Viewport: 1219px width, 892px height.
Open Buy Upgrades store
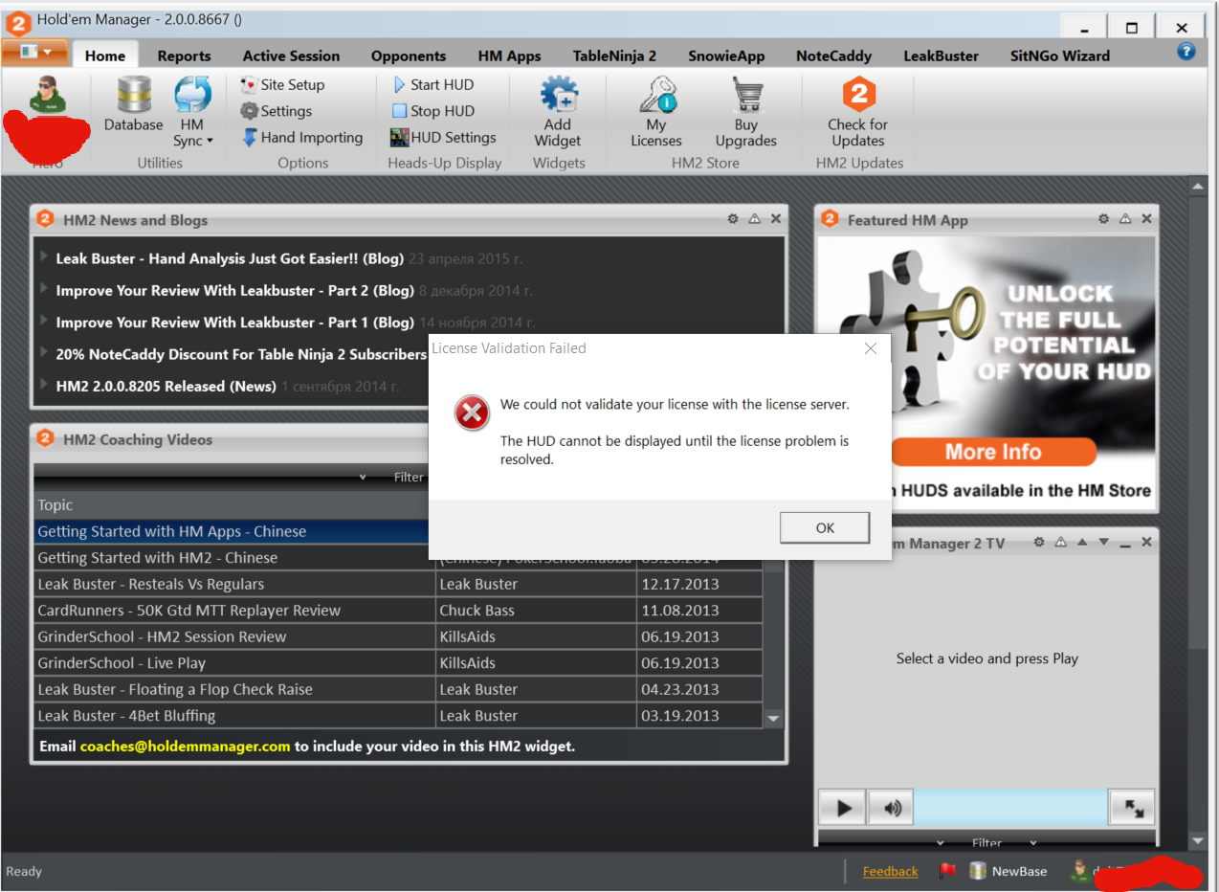[746, 113]
